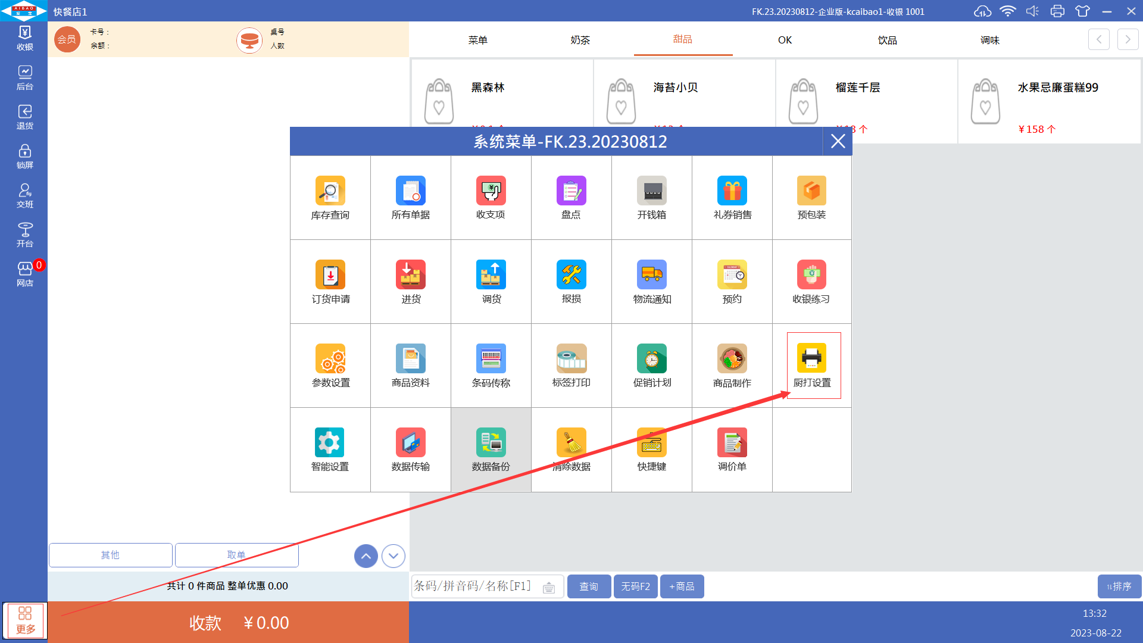Click the 无码F2 button
1143x643 pixels.
636,586
